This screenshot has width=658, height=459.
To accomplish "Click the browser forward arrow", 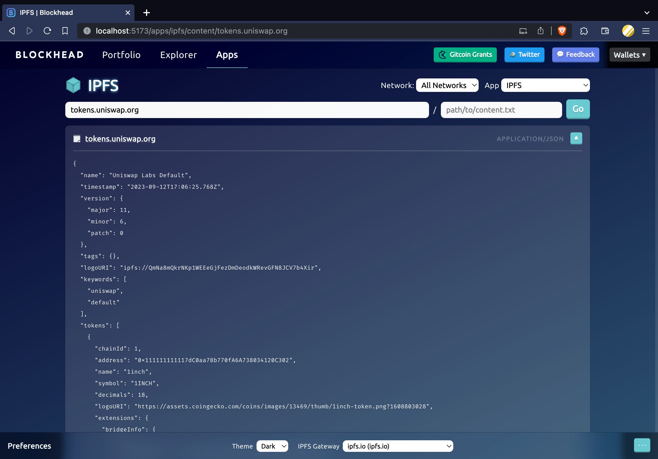I will [29, 31].
